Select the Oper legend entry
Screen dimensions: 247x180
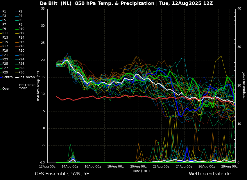[6, 89]
